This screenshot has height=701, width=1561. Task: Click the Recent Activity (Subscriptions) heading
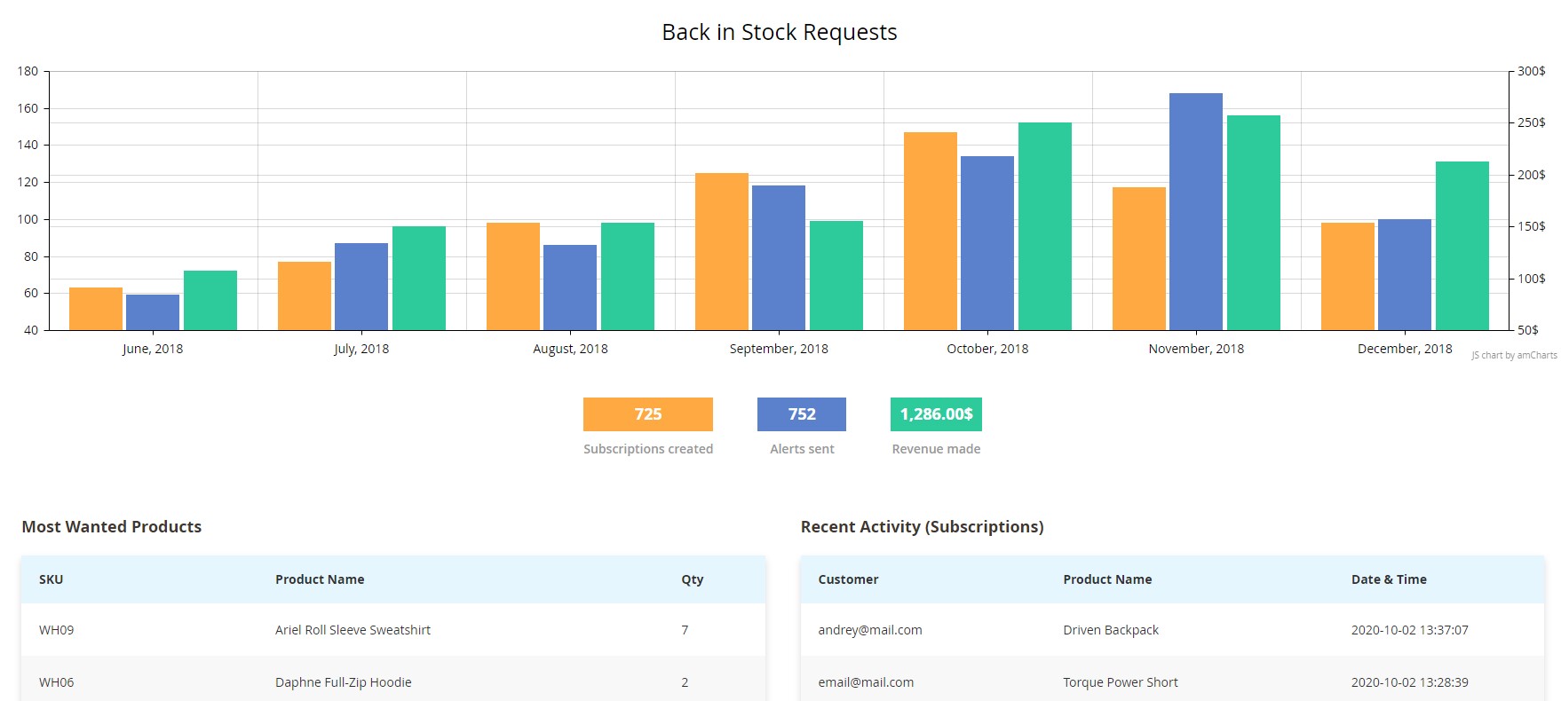point(922,527)
